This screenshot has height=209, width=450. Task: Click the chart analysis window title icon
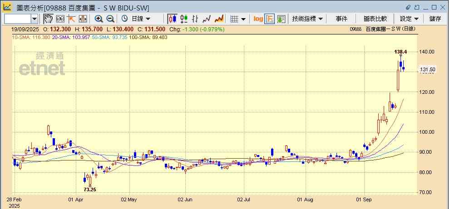[x=7, y=7]
